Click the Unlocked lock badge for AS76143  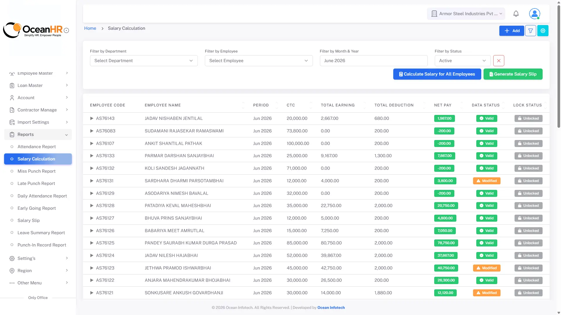point(528,118)
